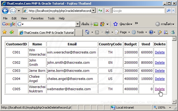Viewport: 178px width, 111px height.
Task: Click Delete link for customer C003
Action: coord(160,70)
